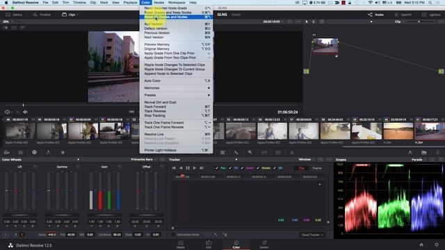Open the Parade scope type dropdown
The image size is (445, 250).
point(419,160)
